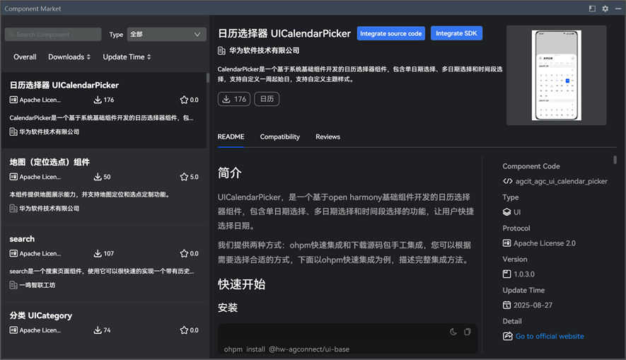Copy the ohpm install code snippet
The height and width of the screenshot is (360, 626).
467,332
